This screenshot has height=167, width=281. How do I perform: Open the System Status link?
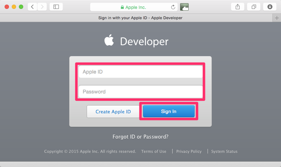(x=224, y=151)
